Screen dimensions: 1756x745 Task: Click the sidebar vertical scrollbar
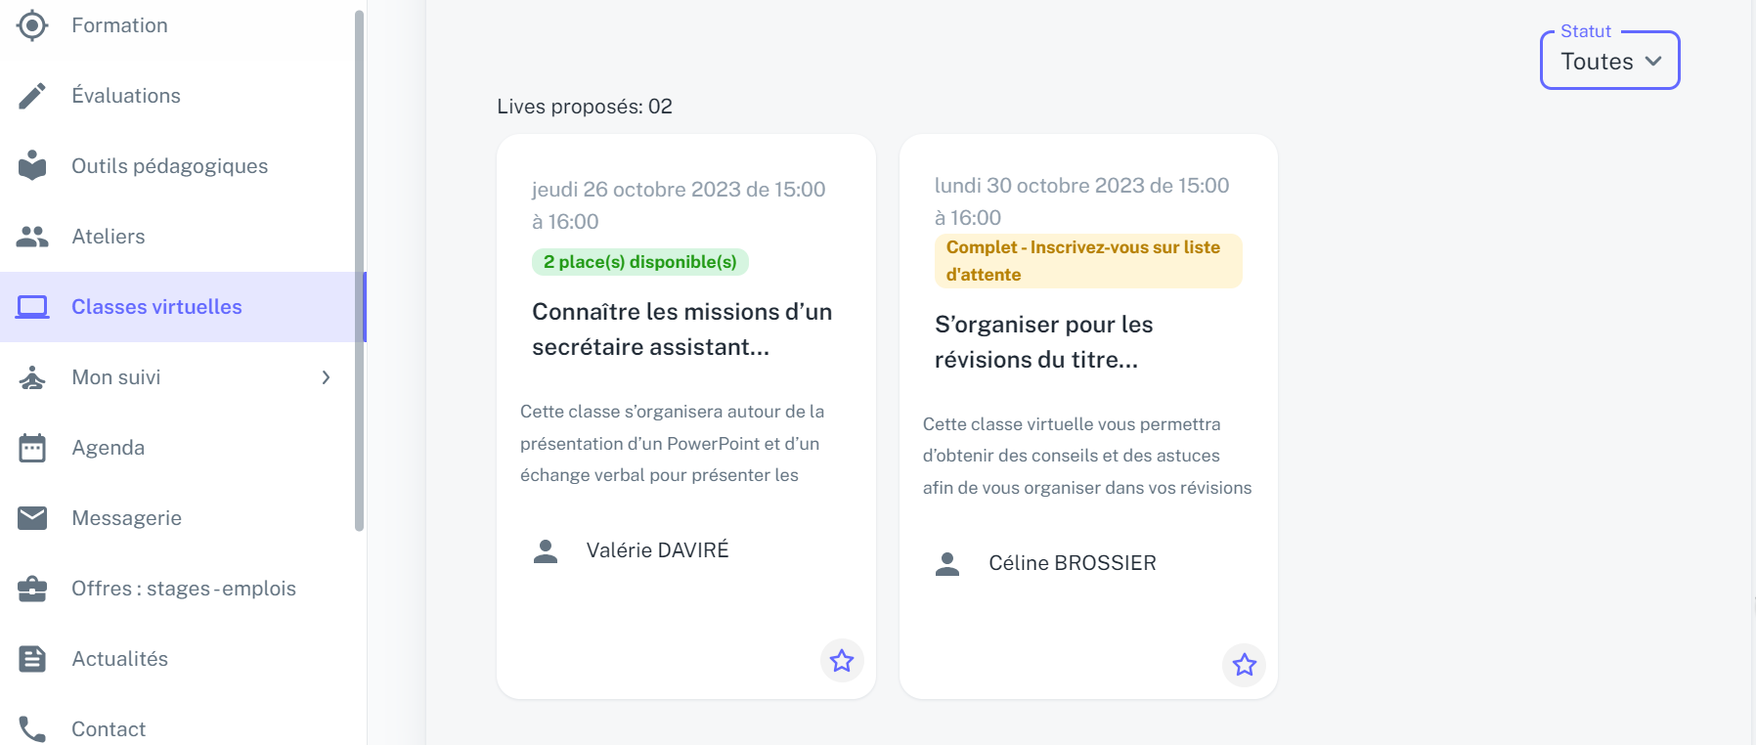pyautogui.click(x=360, y=271)
